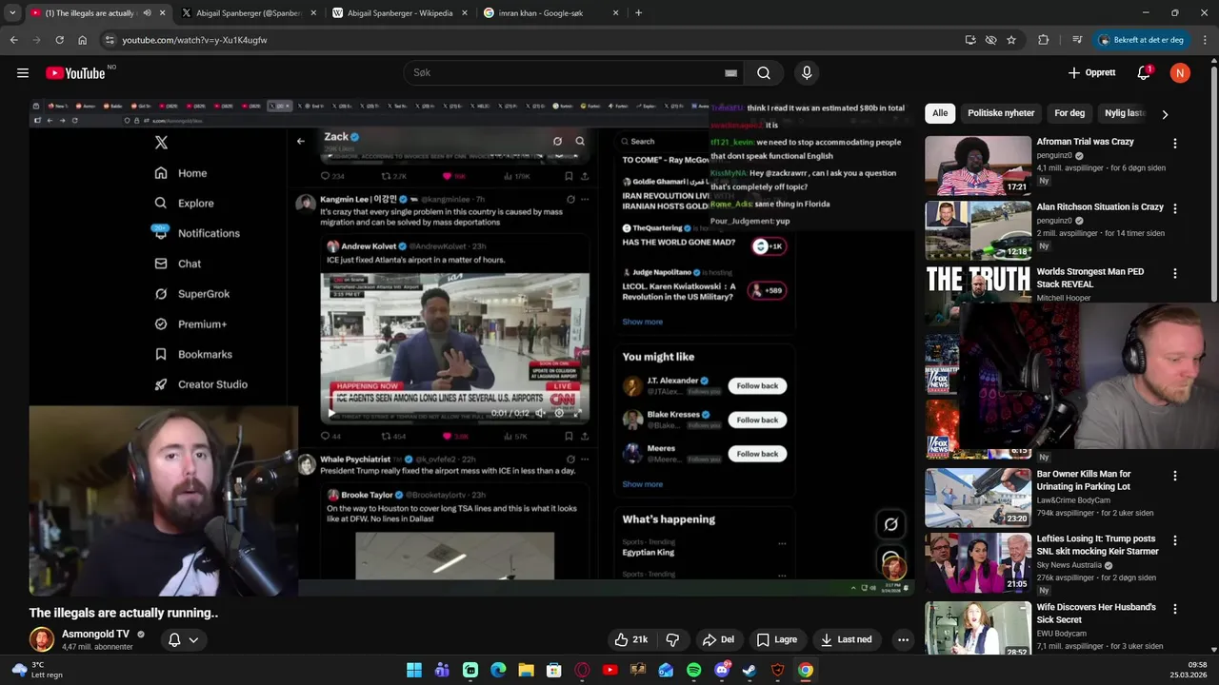Open File Explorer from the taskbar

(526, 670)
